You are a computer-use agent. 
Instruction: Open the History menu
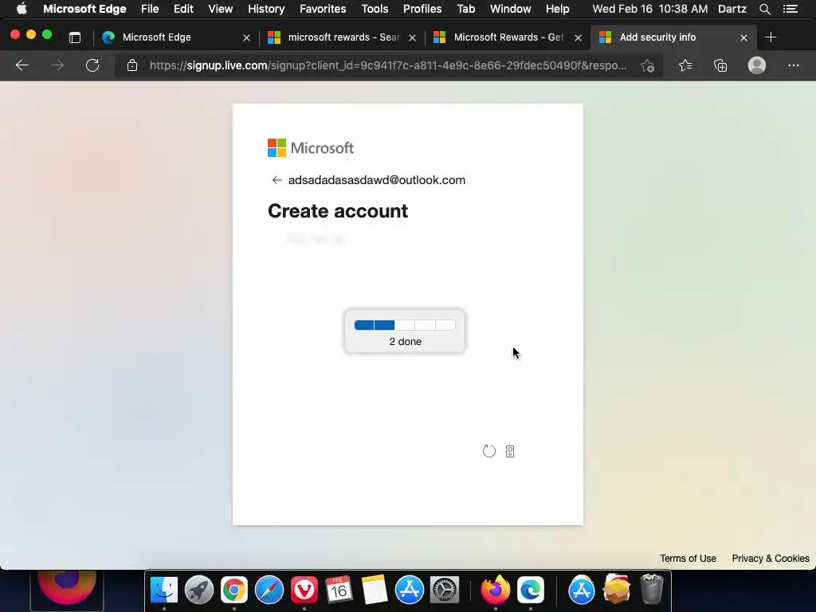coord(266,9)
